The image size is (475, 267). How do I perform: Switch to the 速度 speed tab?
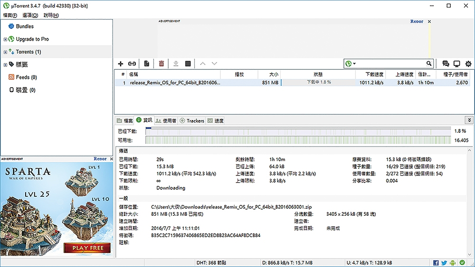[x=215, y=120]
